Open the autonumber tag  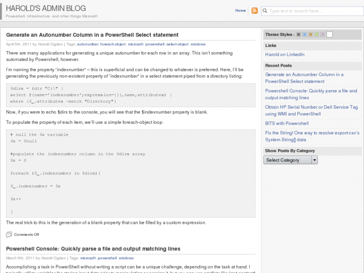tap(88, 44)
